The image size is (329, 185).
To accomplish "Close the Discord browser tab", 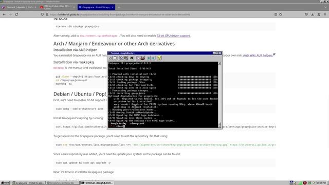I will click(35, 7).
